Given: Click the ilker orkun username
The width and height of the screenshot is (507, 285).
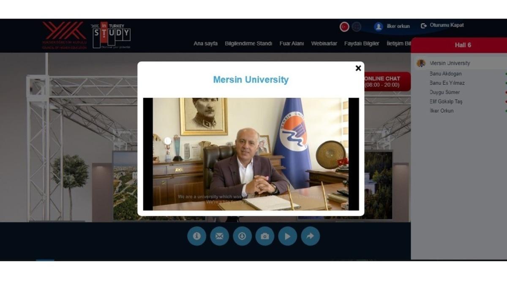Looking at the screenshot, I should coord(398,26).
